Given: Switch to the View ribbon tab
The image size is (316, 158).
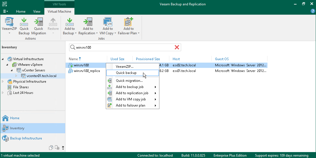Looking at the screenshot, I should pyautogui.click(x=37, y=12).
